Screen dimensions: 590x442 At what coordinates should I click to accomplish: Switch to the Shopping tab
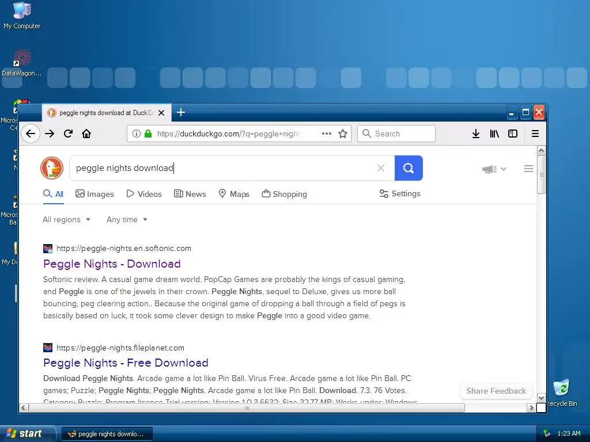(285, 194)
